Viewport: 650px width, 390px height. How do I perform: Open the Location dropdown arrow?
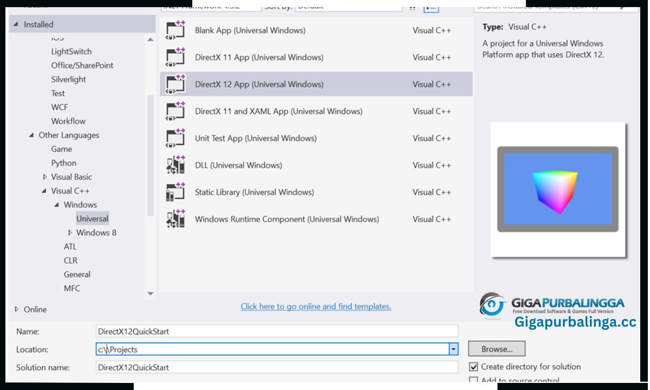tap(453, 349)
